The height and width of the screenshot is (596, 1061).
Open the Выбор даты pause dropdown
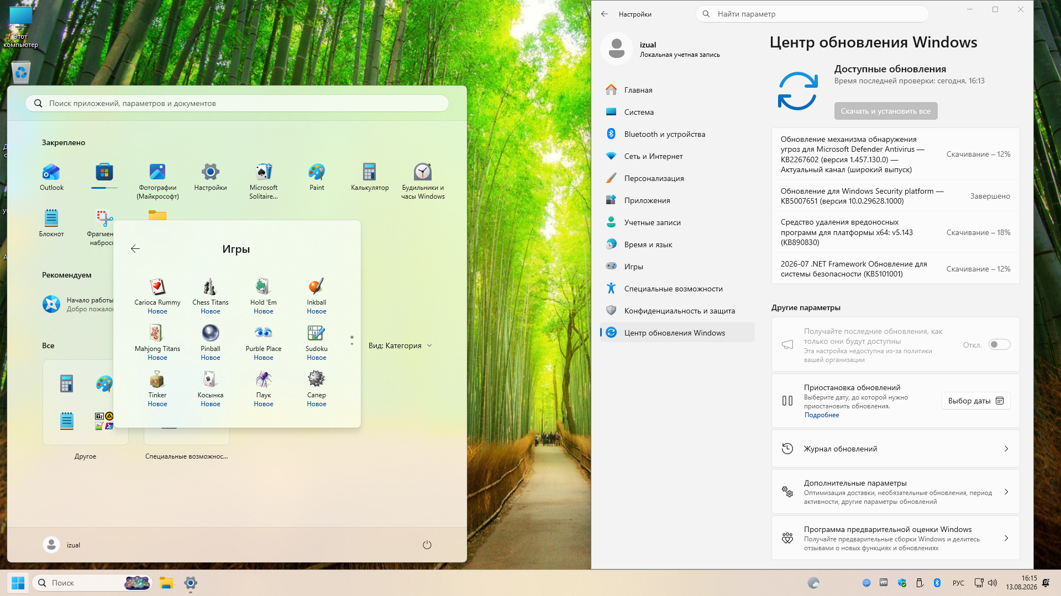coord(975,401)
